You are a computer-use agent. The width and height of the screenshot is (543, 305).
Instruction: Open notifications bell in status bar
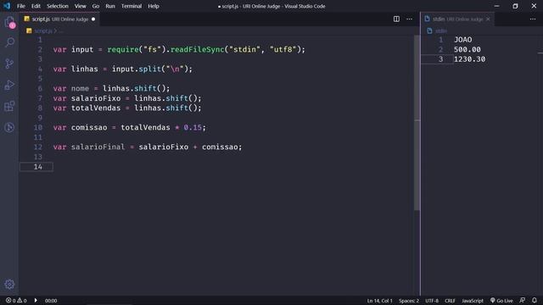(535, 301)
